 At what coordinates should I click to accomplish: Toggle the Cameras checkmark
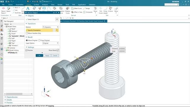(7, 48)
